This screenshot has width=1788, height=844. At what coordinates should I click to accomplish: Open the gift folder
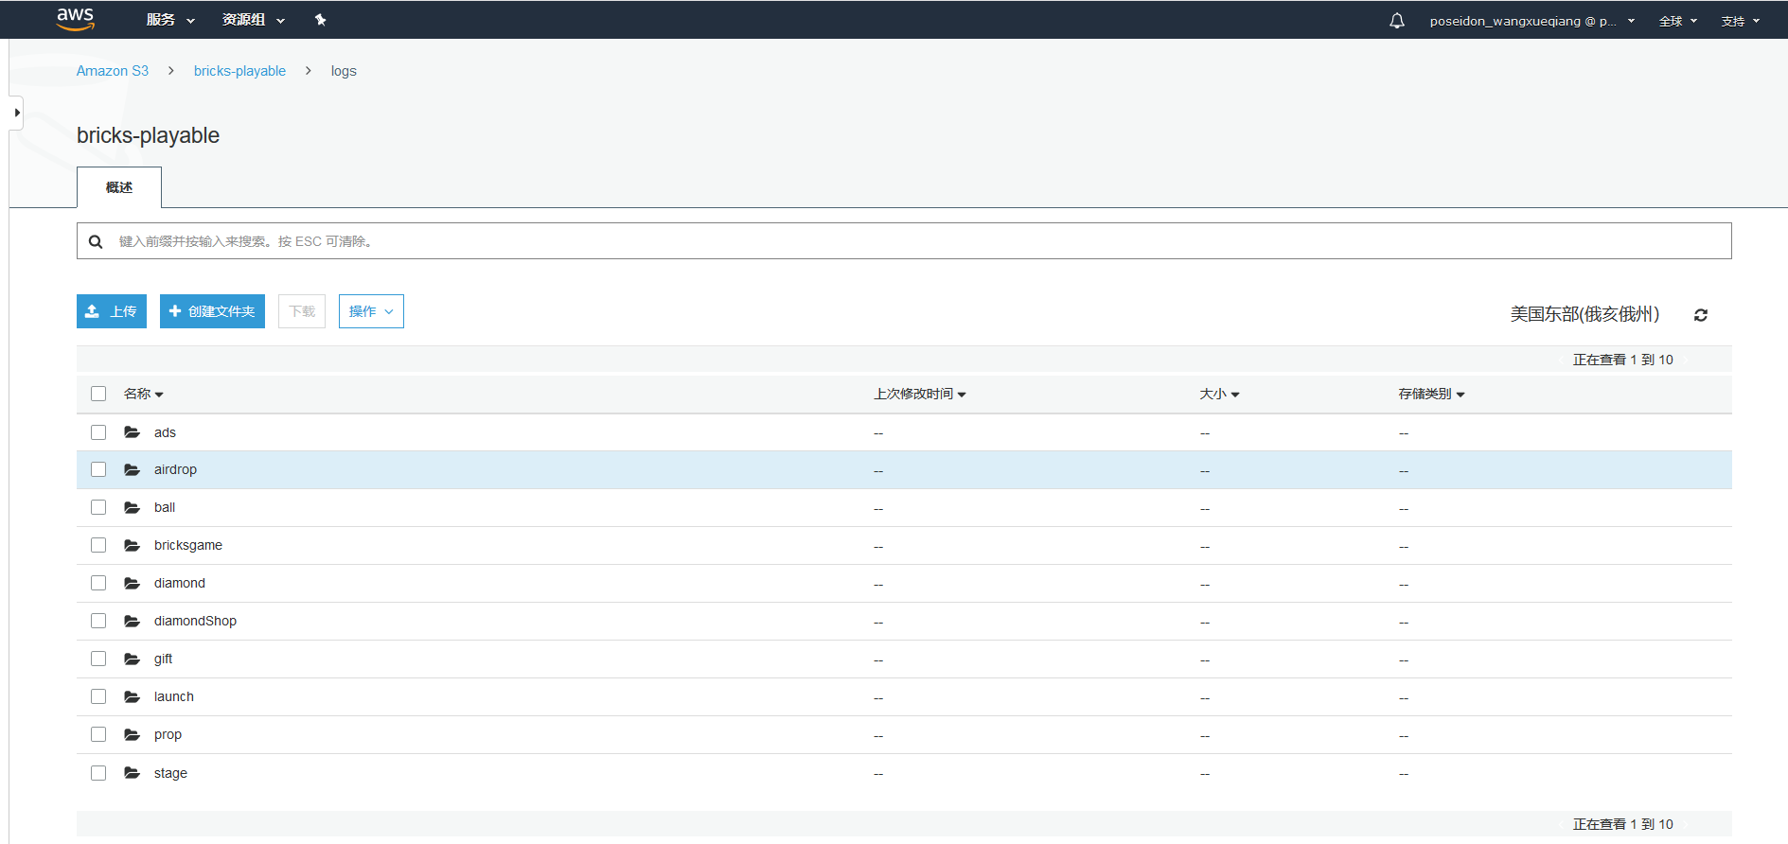pos(163,659)
